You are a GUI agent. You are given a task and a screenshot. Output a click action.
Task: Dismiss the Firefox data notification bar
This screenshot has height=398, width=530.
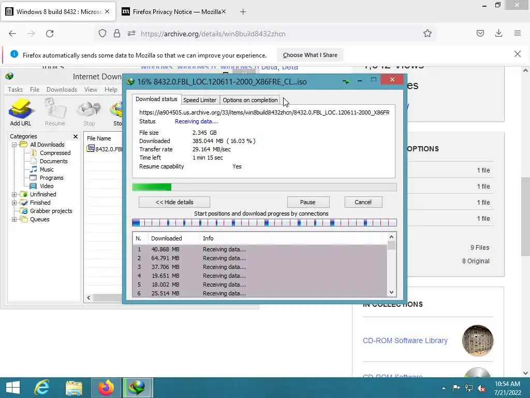517,54
